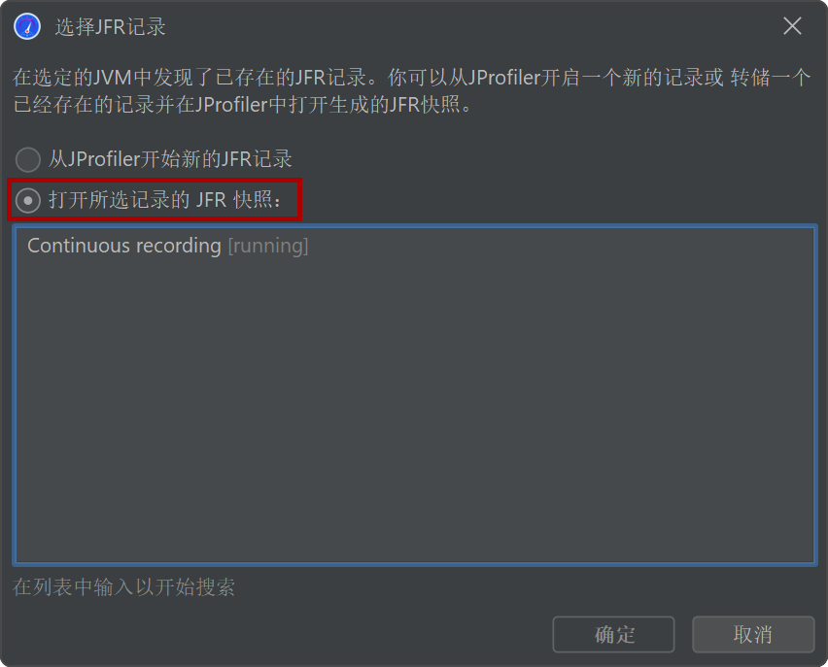The height and width of the screenshot is (667, 828).
Task: Click the label text 从JProfiler开始新的JFR记录
Action: click(x=170, y=159)
